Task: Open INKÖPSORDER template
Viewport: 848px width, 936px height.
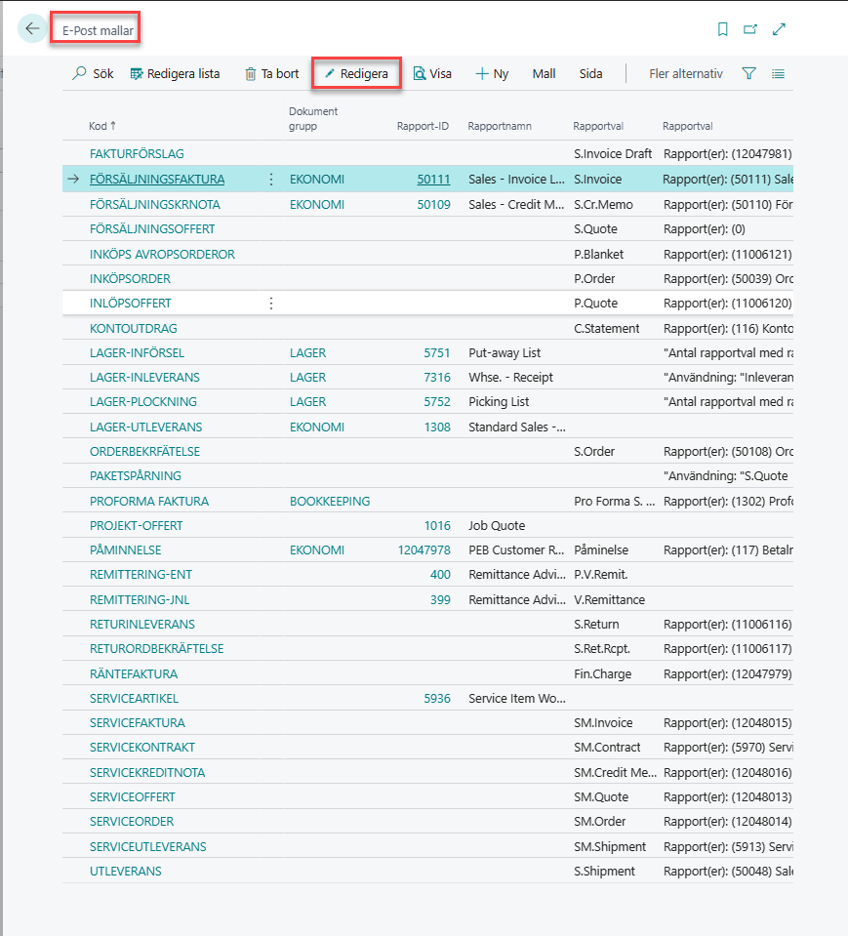Action: click(x=130, y=279)
